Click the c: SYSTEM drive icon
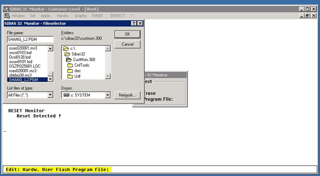The image size is (320, 176). [66, 95]
